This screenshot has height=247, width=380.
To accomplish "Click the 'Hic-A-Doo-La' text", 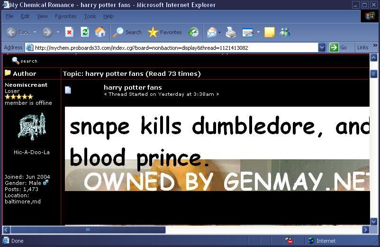I will pyautogui.click(x=32, y=152).
